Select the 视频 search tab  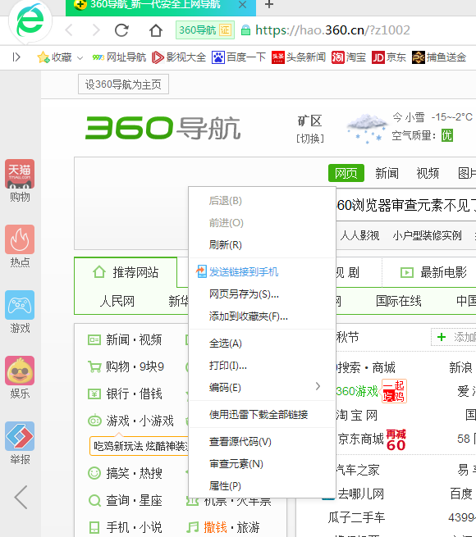[x=428, y=173]
